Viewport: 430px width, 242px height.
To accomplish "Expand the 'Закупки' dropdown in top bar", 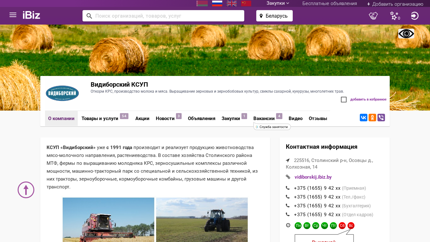I will pos(278,3).
